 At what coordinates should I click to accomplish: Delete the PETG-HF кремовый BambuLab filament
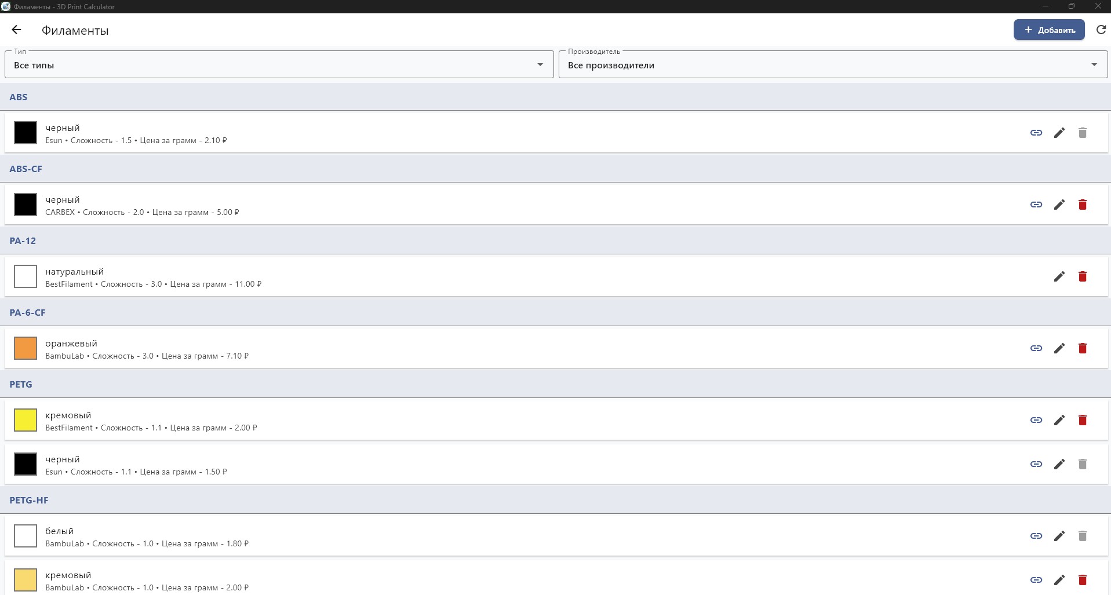tap(1082, 580)
